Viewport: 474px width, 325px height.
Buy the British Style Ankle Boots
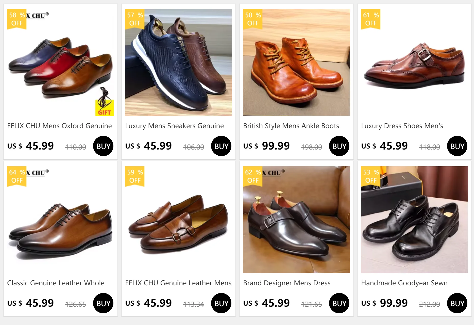339,146
